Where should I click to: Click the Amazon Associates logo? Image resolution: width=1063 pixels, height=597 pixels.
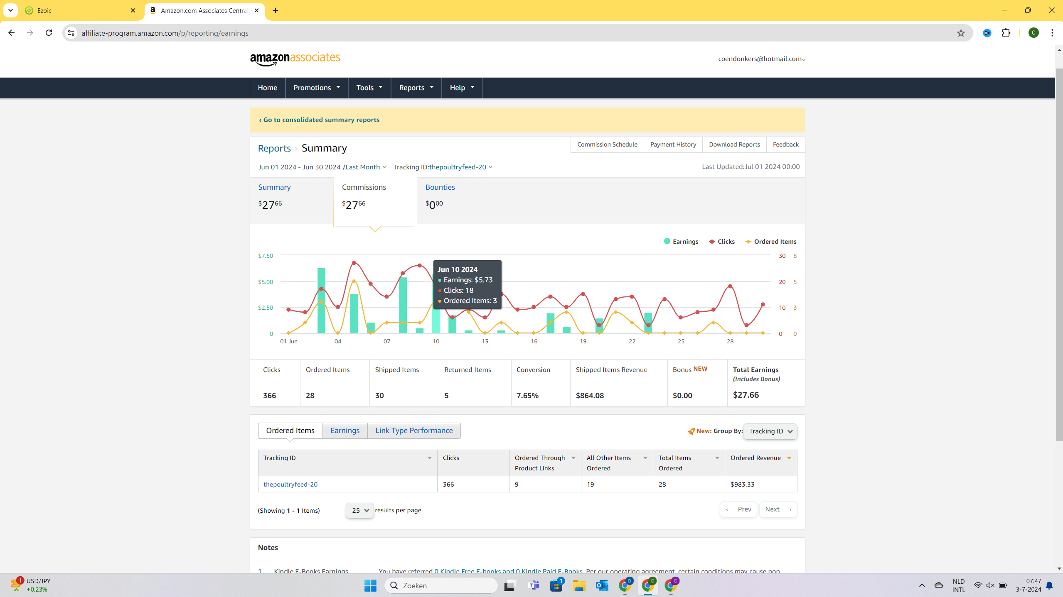(x=295, y=59)
